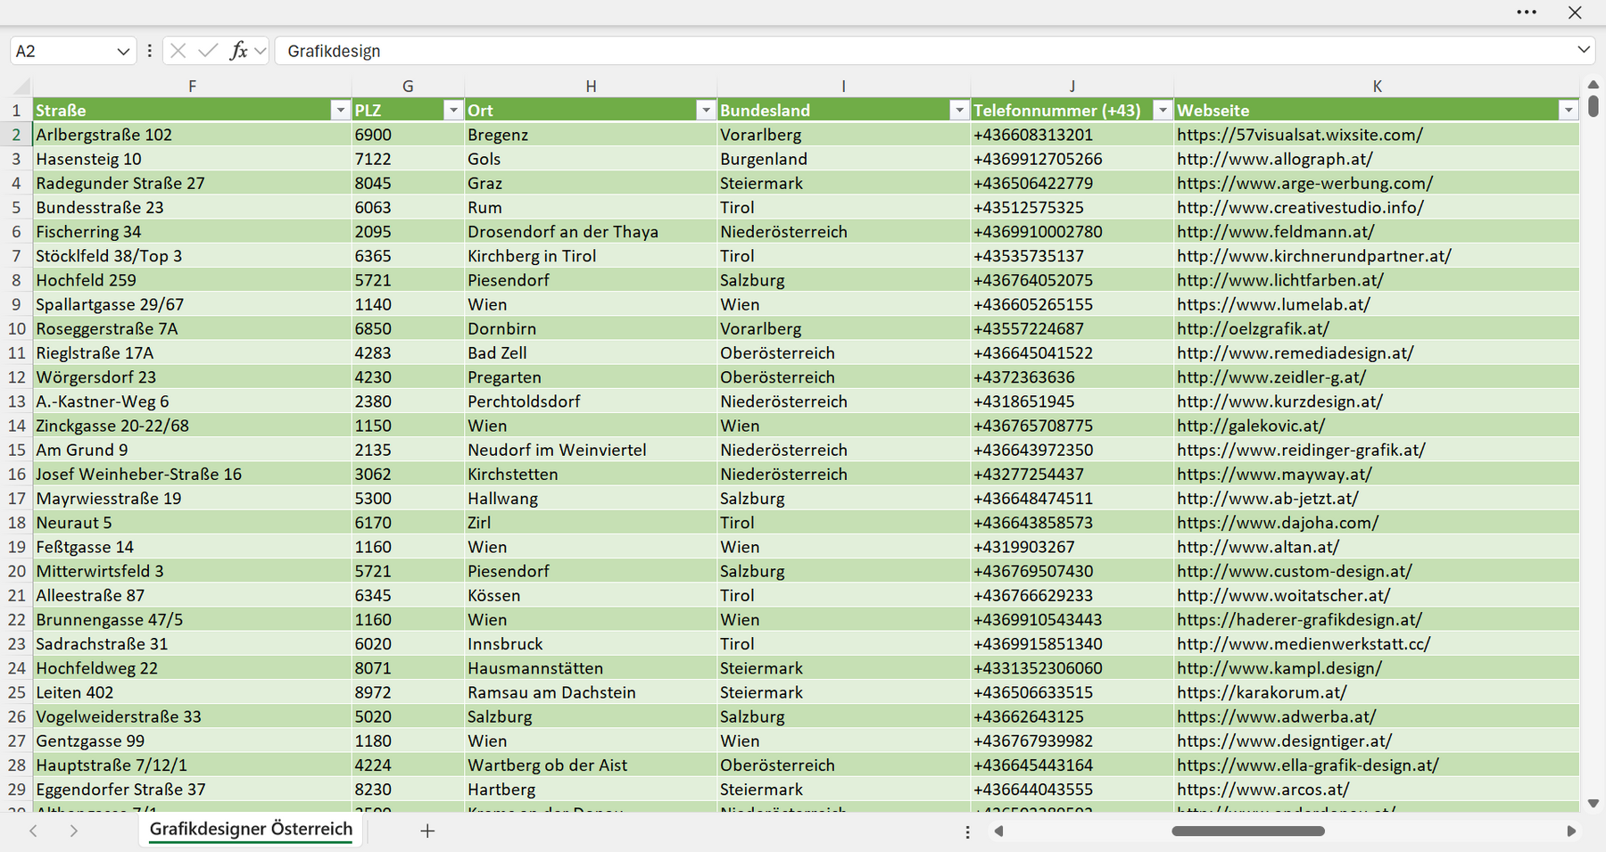
Task: Select the triangle at the grid corner
Action: click(21, 87)
